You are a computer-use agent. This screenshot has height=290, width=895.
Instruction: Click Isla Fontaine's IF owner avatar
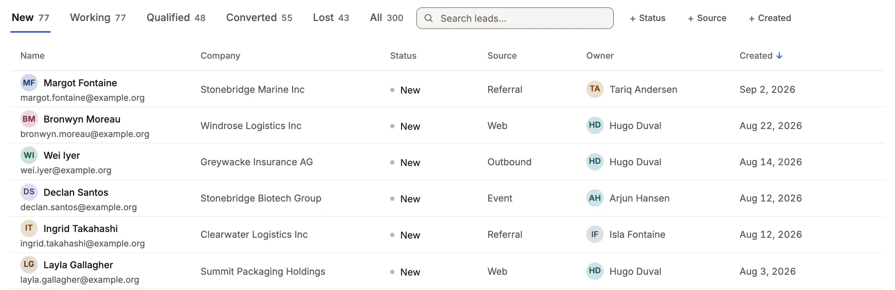595,234
